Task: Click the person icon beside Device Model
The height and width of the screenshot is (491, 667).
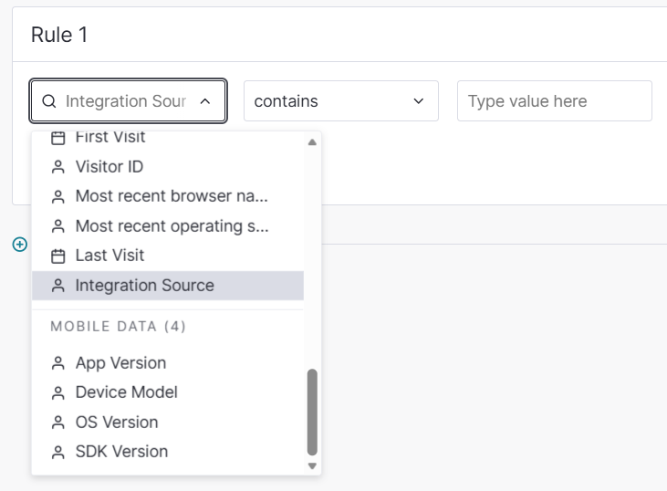Action: tap(57, 392)
